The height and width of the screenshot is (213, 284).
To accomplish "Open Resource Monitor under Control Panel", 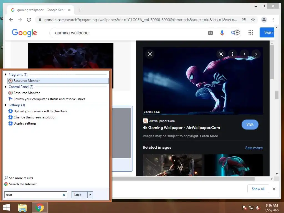I will [58, 93].
